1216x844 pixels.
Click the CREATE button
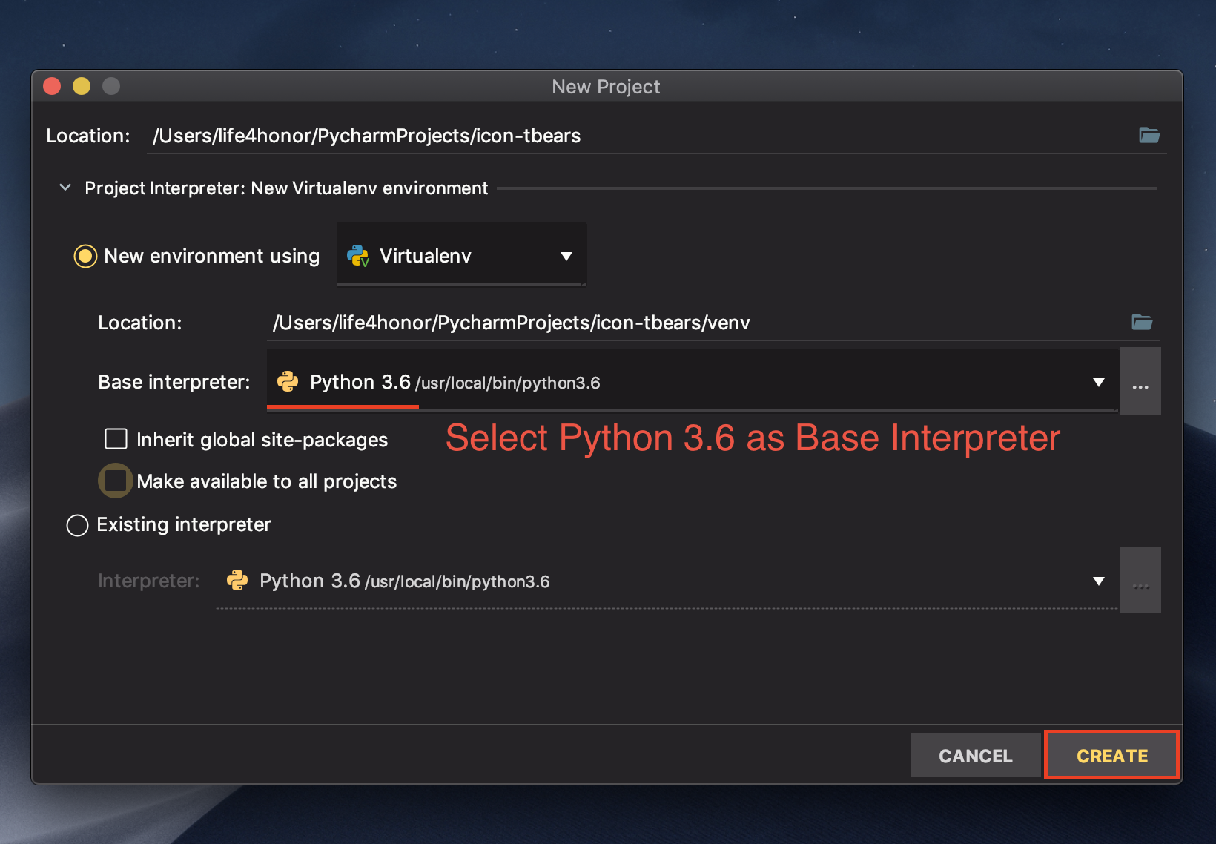(1111, 756)
